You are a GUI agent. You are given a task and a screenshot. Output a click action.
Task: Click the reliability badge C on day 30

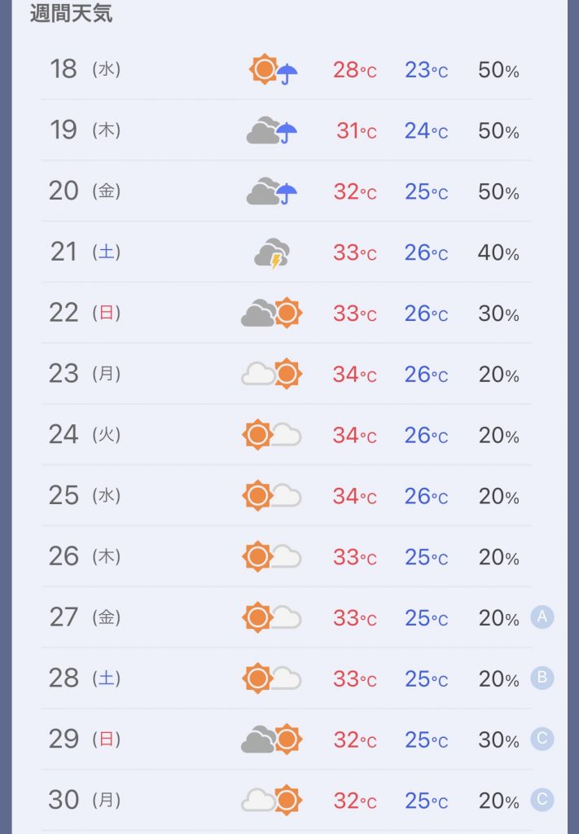tap(542, 800)
